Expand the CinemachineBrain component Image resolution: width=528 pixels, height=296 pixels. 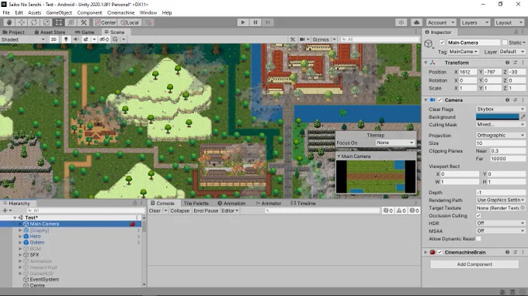pyautogui.click(x=426, y=253)
